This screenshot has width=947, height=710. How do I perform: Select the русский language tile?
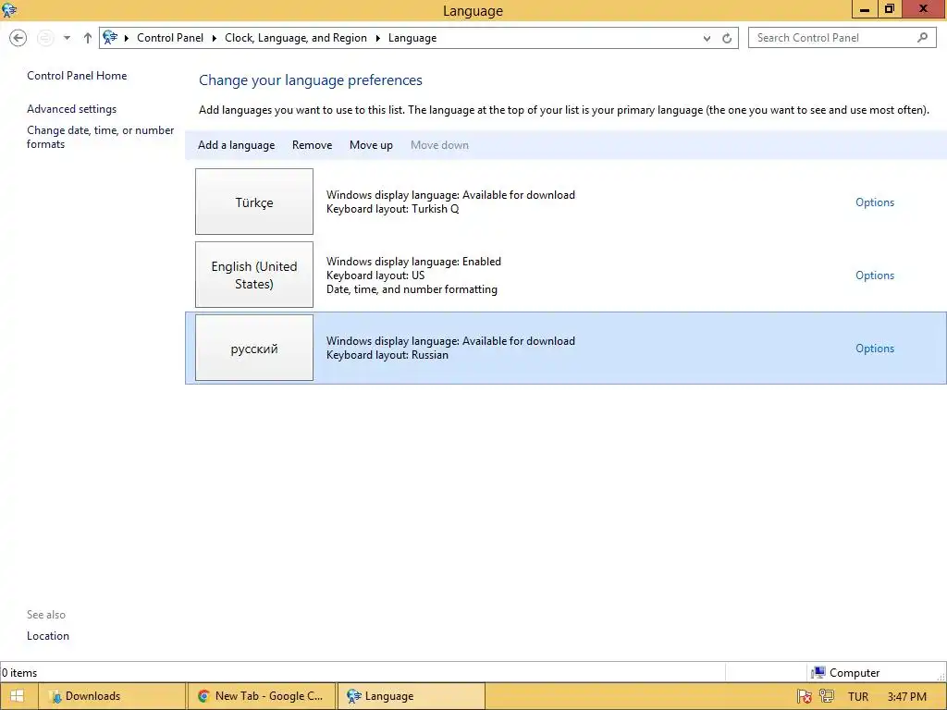pos(254,348)
